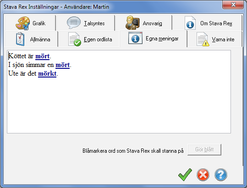Click the blue word mörkt in third sentence
This screenshot has height=188, width=247.
pyautogui.click(x=47, y=73)
